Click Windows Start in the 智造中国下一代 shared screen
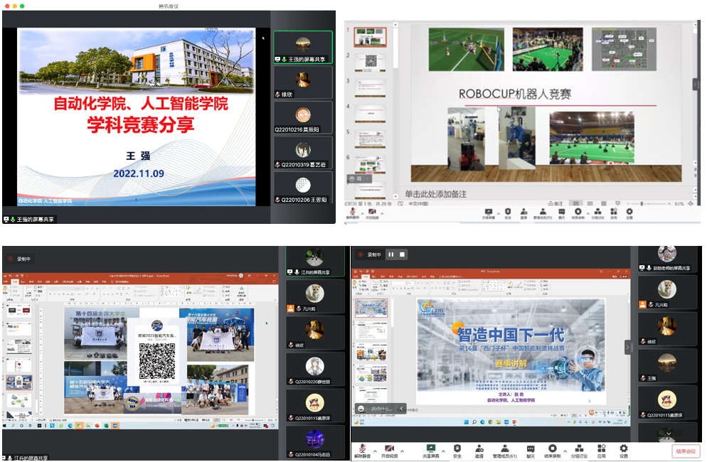707x462 pixels. point(466,422)
